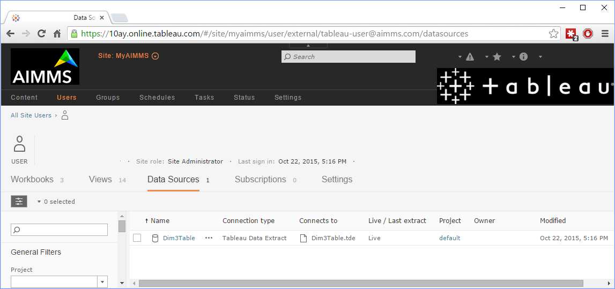
Task: Open the Chrome hamburger menu
Action: click(605, 34)
